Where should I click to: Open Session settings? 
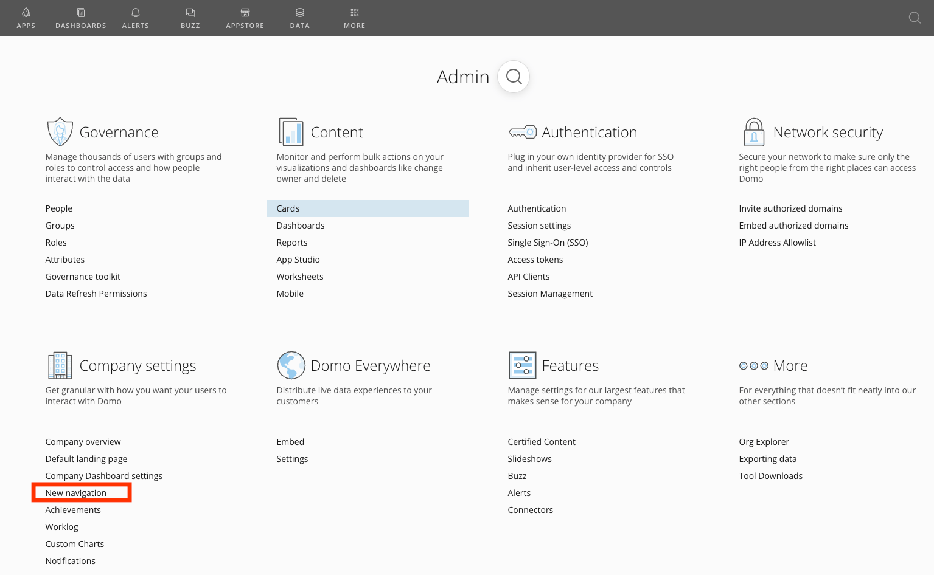pos(539,226)
